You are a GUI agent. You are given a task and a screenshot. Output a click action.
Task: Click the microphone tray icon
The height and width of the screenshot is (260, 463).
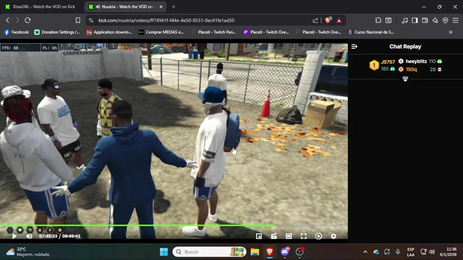point(398,252)
